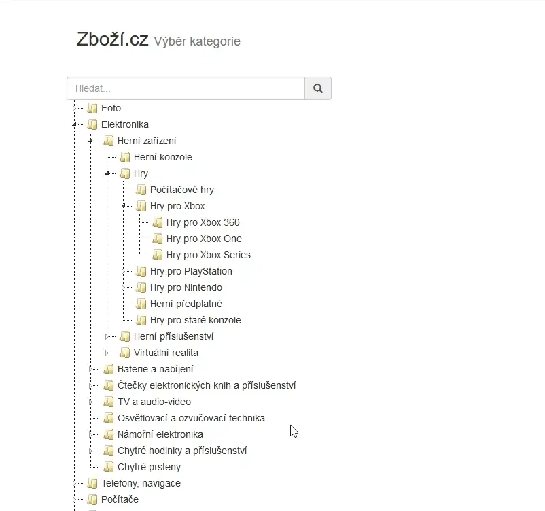Click the folder icon beside Osvětlovací a ozvučovací technika
Image resolution: width=545 pixels, height=511 pixels.
109,418
